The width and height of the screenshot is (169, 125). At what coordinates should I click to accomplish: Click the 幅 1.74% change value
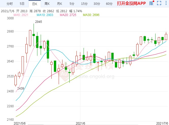coord(76,11)
